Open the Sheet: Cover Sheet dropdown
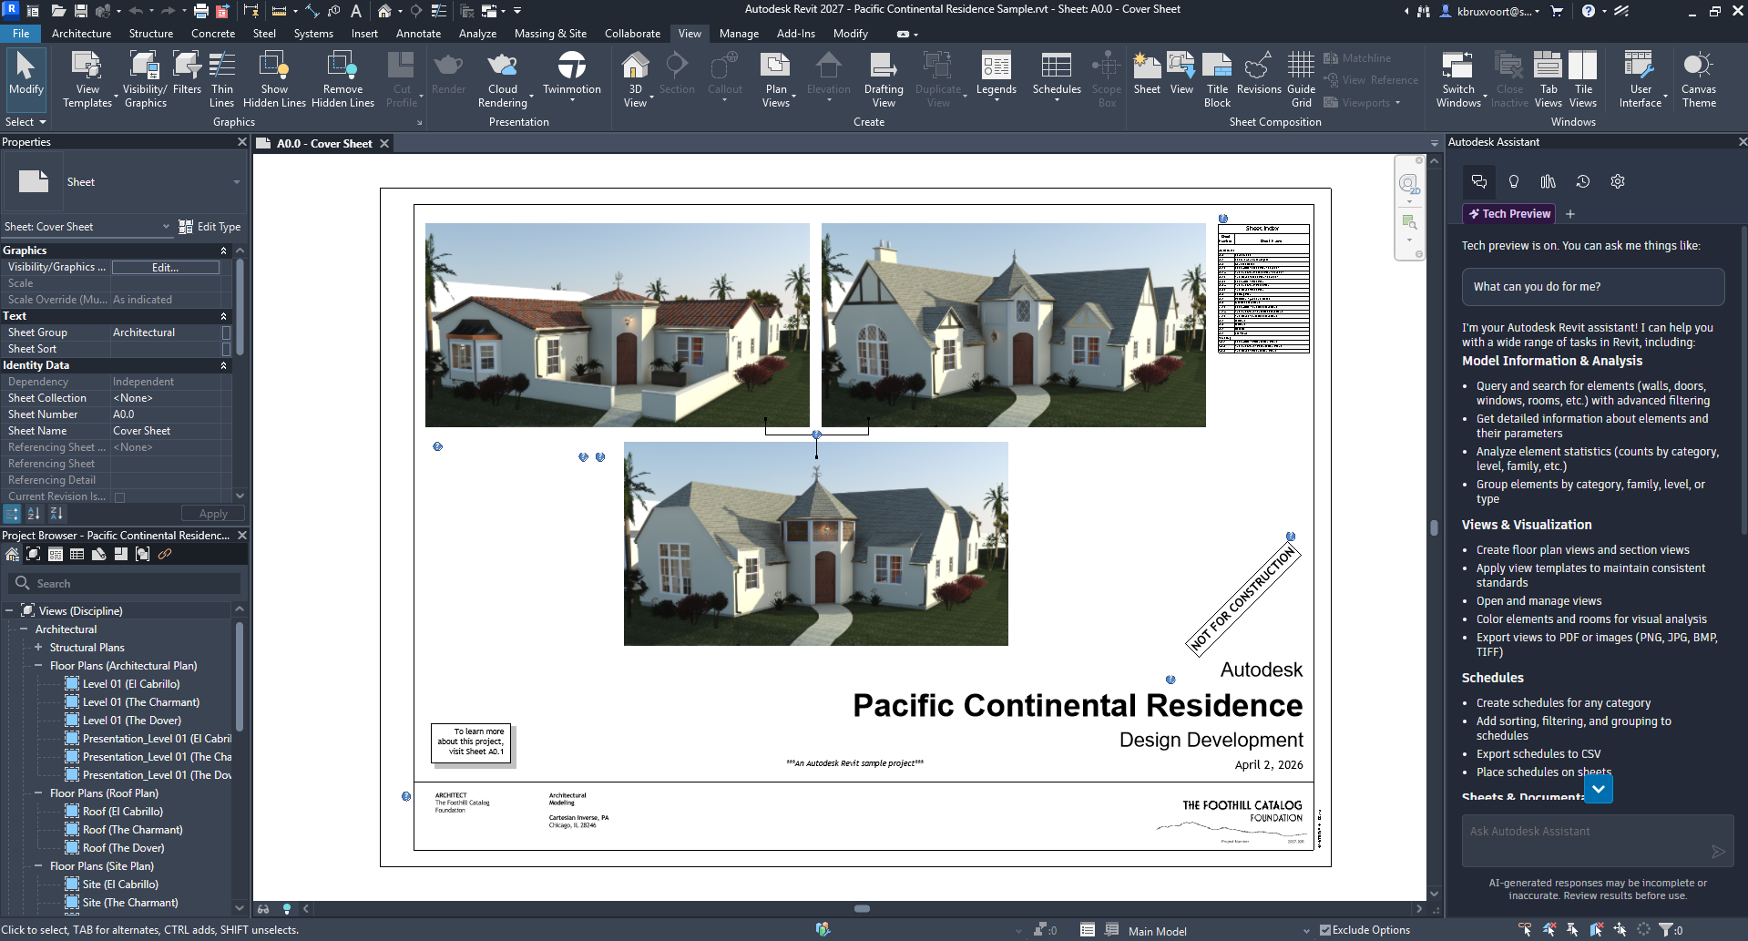 click(166, 227)
